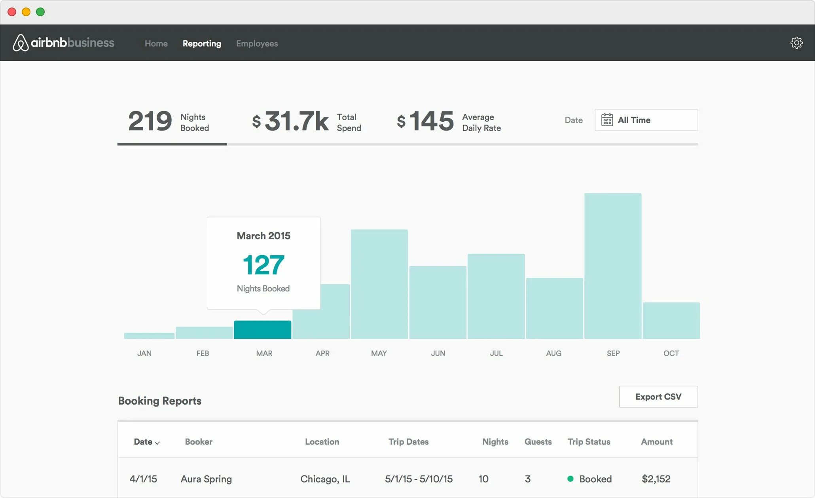
Task: Click the green fullscreen window button
Action: [40, 12]
